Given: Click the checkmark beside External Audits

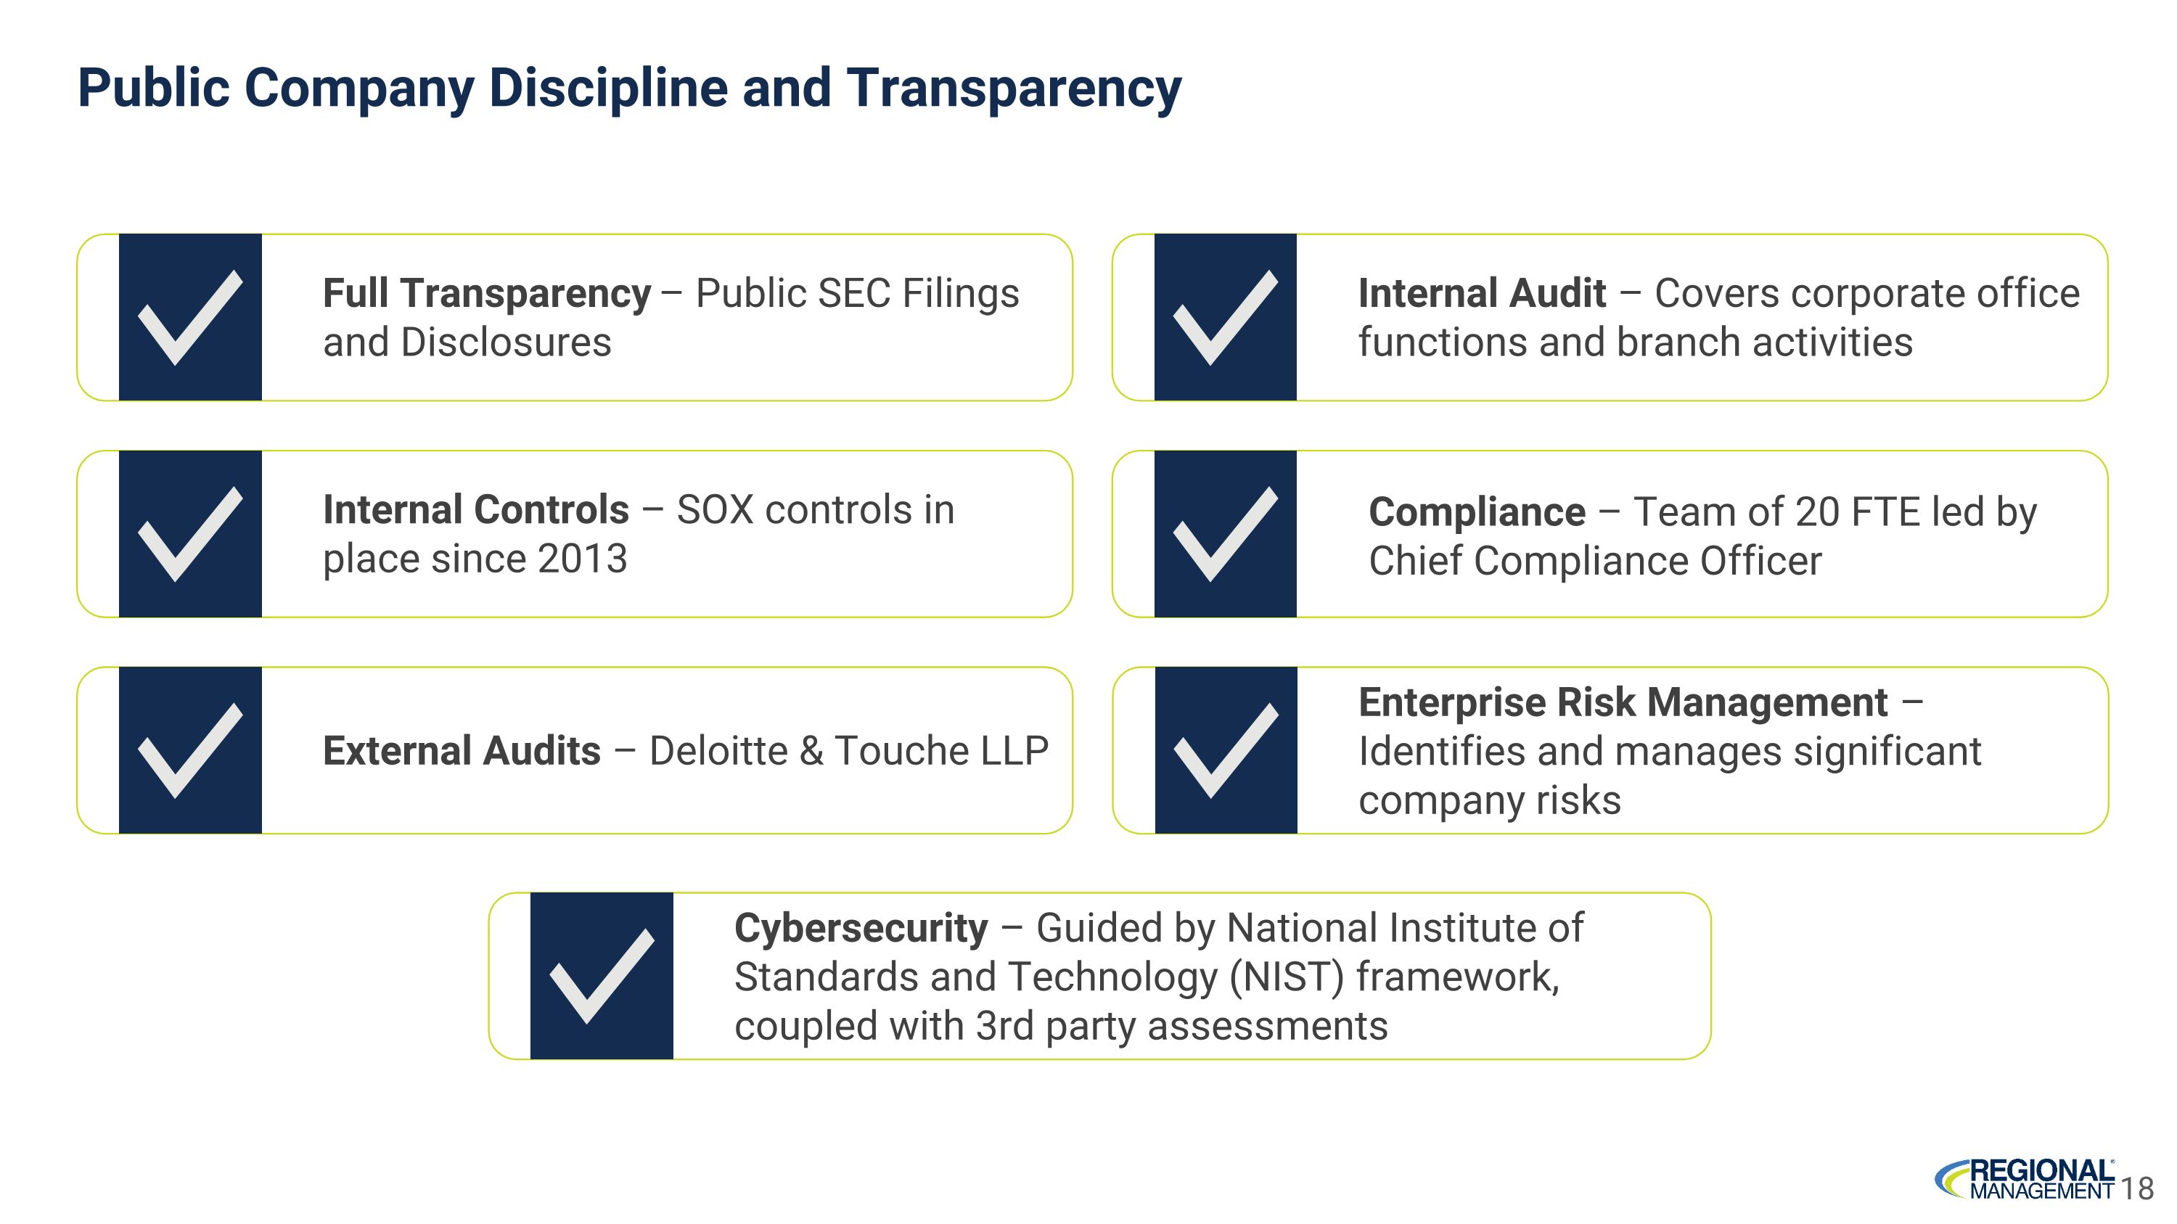Looking at the screenshot, I should [x=190, y=750].
